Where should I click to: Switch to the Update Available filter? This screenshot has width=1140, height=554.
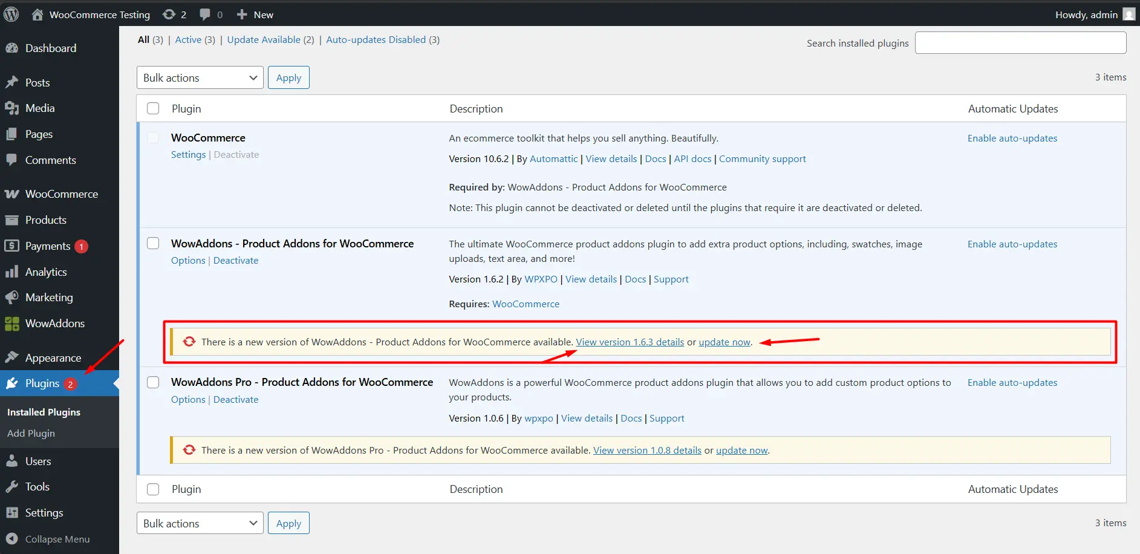pos(264,39)
